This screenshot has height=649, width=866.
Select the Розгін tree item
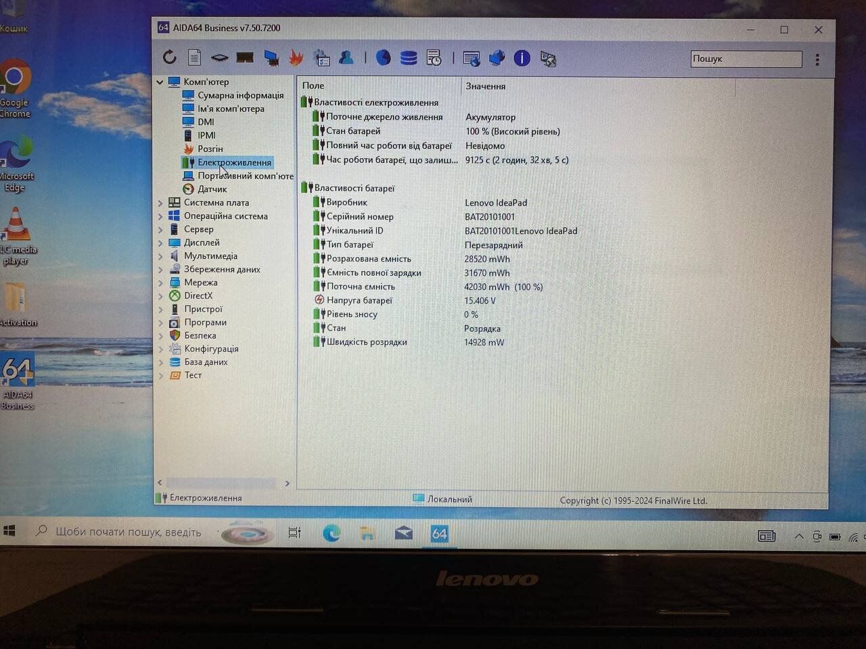(210, 149)
